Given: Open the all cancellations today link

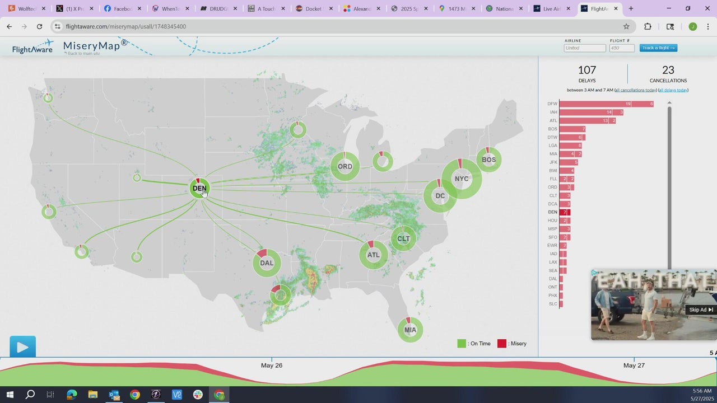Looking at the screenshot, I should click(x=635, y=90).
